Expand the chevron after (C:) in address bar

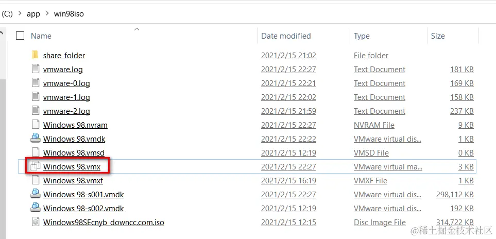click(20, 13)
